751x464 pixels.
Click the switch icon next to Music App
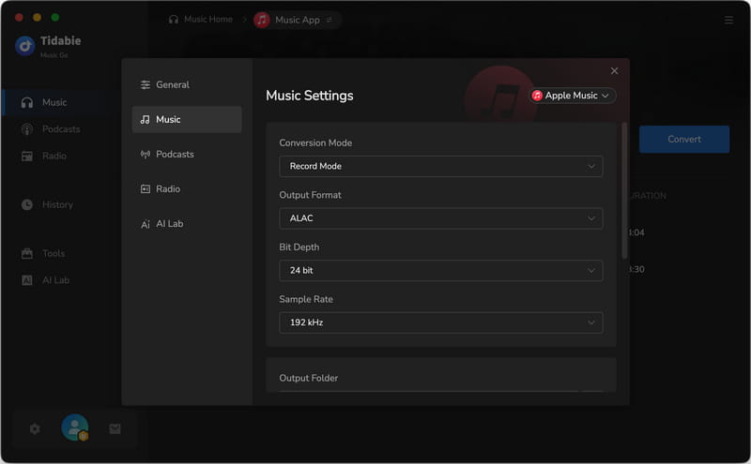[330, 20]
